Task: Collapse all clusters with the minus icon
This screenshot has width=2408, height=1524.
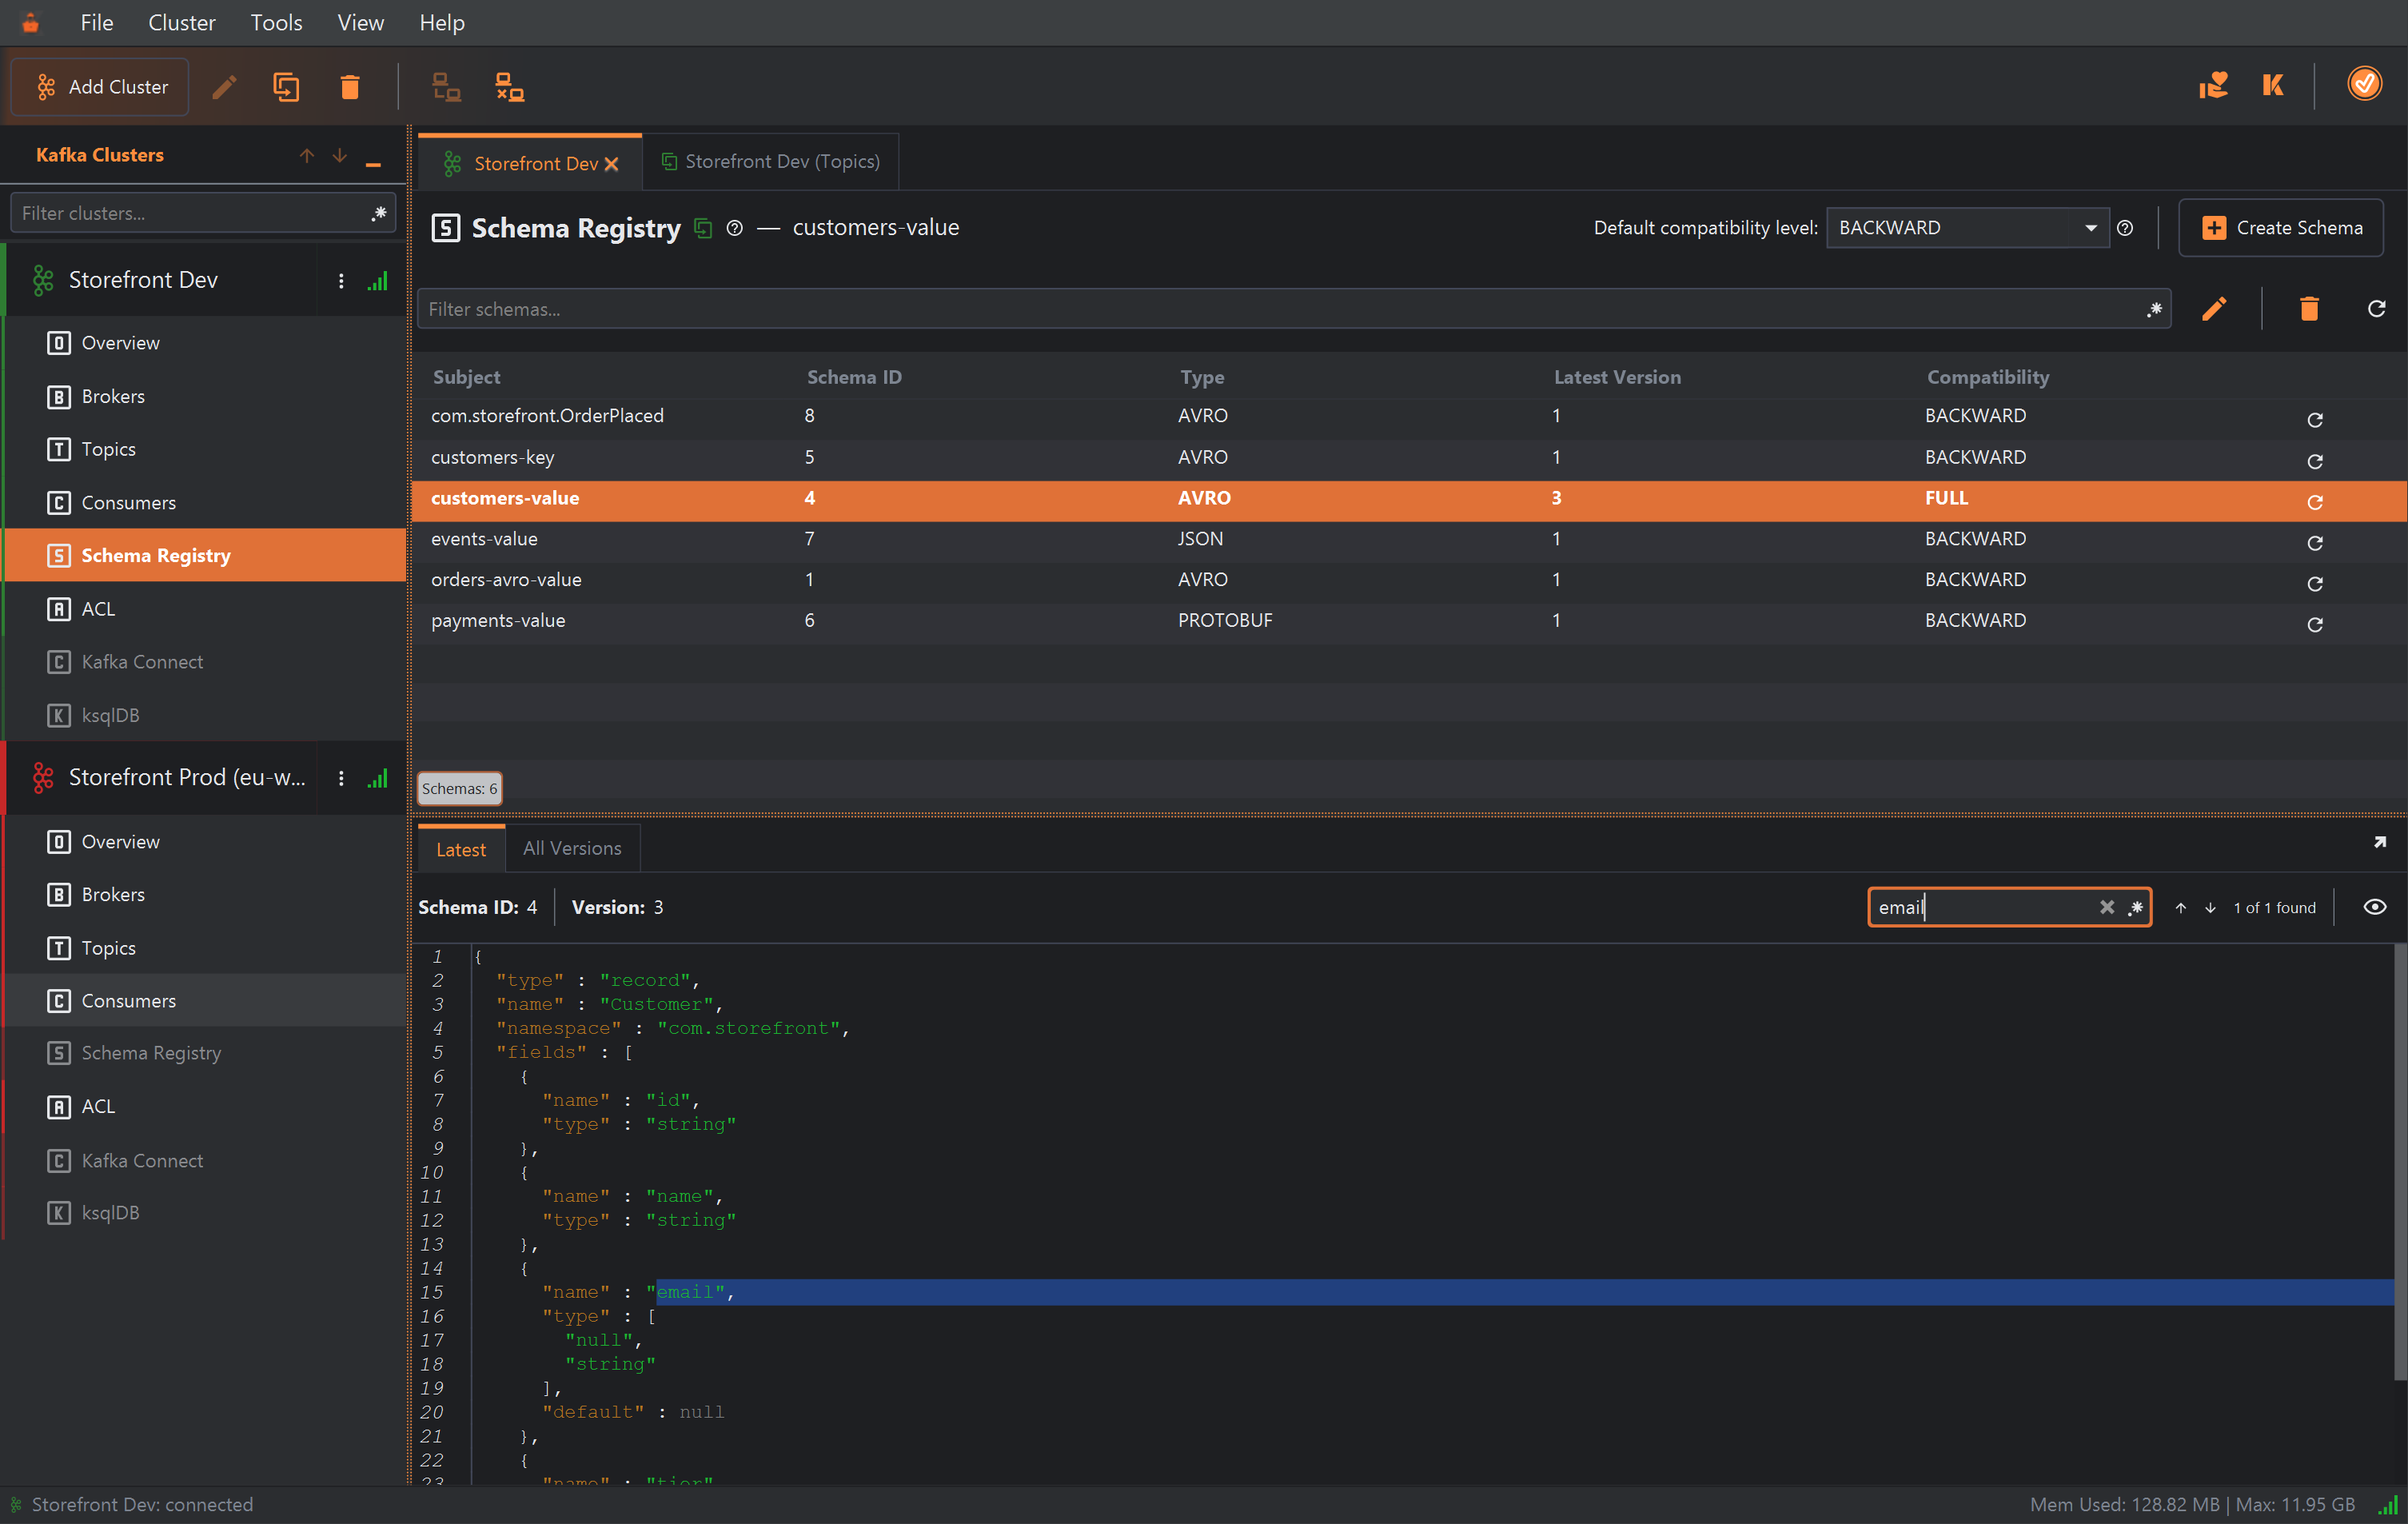Action: [x=373, y=163]
